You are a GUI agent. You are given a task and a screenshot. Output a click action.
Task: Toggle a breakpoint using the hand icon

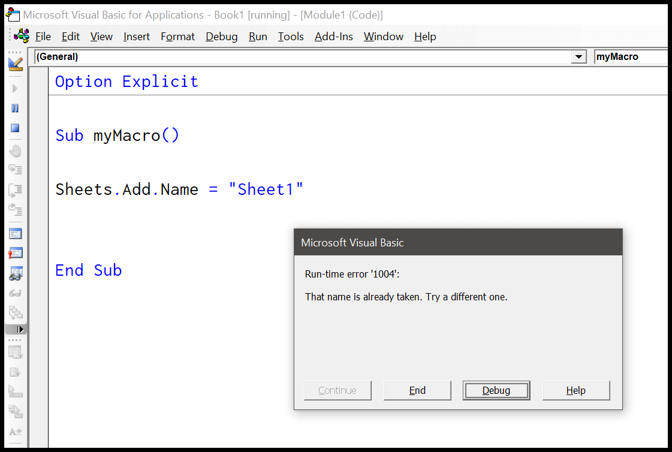point(16,150)
